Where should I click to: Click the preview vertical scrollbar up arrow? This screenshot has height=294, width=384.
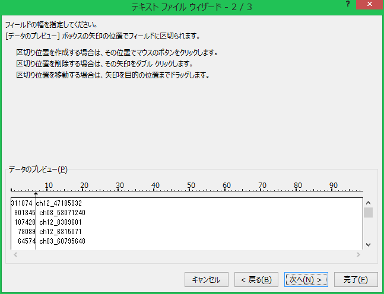tap(369, 203)
